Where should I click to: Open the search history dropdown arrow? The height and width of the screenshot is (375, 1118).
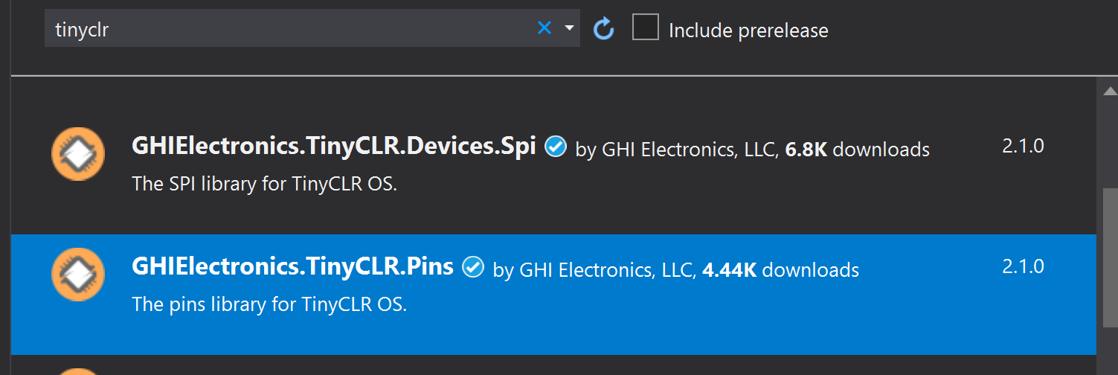point(570,28)
